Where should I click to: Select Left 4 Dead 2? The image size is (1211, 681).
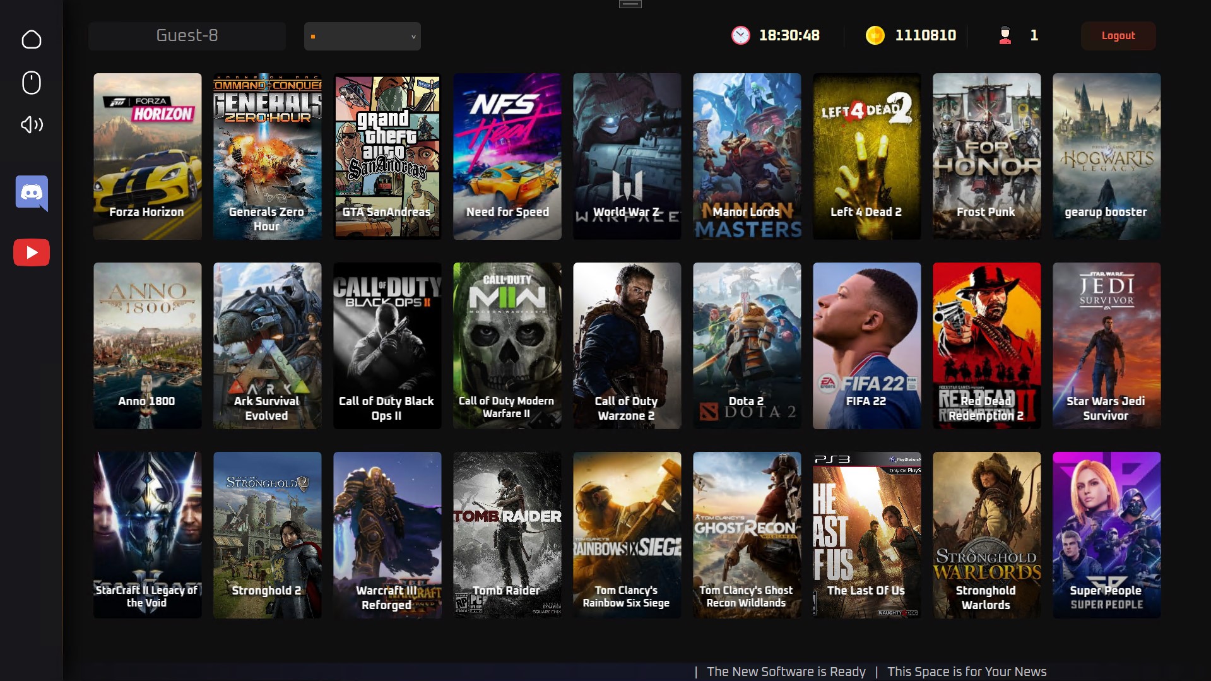[x=867, y=157]
